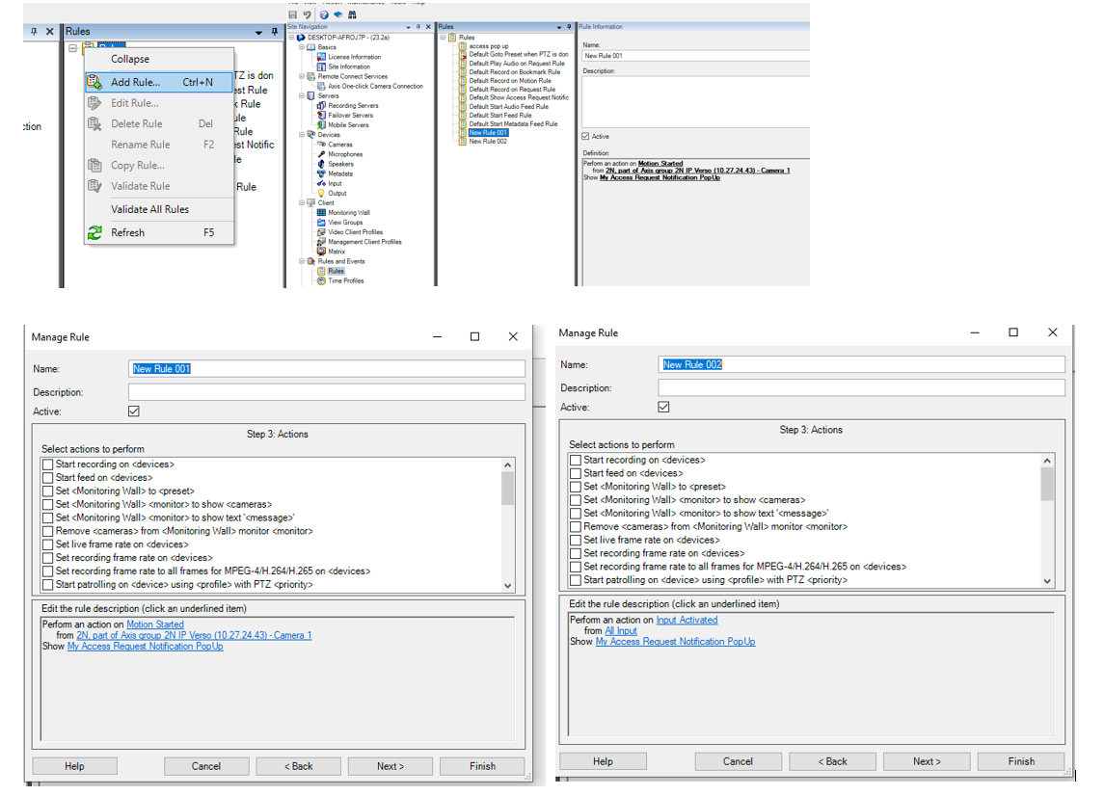Toggle Active checkbox in New Rule 001 dialog
This screenshot has width=1105, height=796.
134,411
